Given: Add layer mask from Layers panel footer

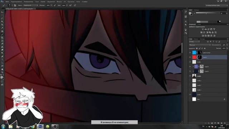Looking at the screenshot, I should coord(212,123).
